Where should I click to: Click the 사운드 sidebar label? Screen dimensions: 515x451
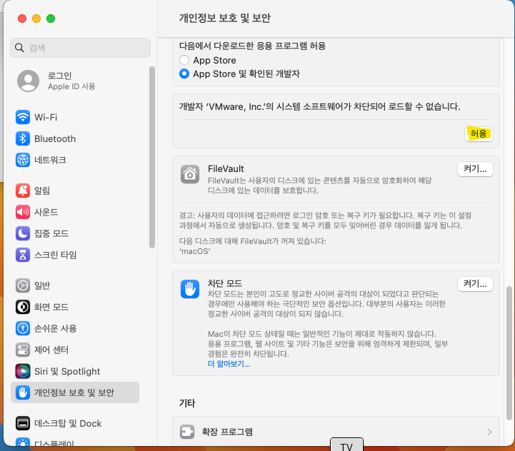[x=46, y=212]
